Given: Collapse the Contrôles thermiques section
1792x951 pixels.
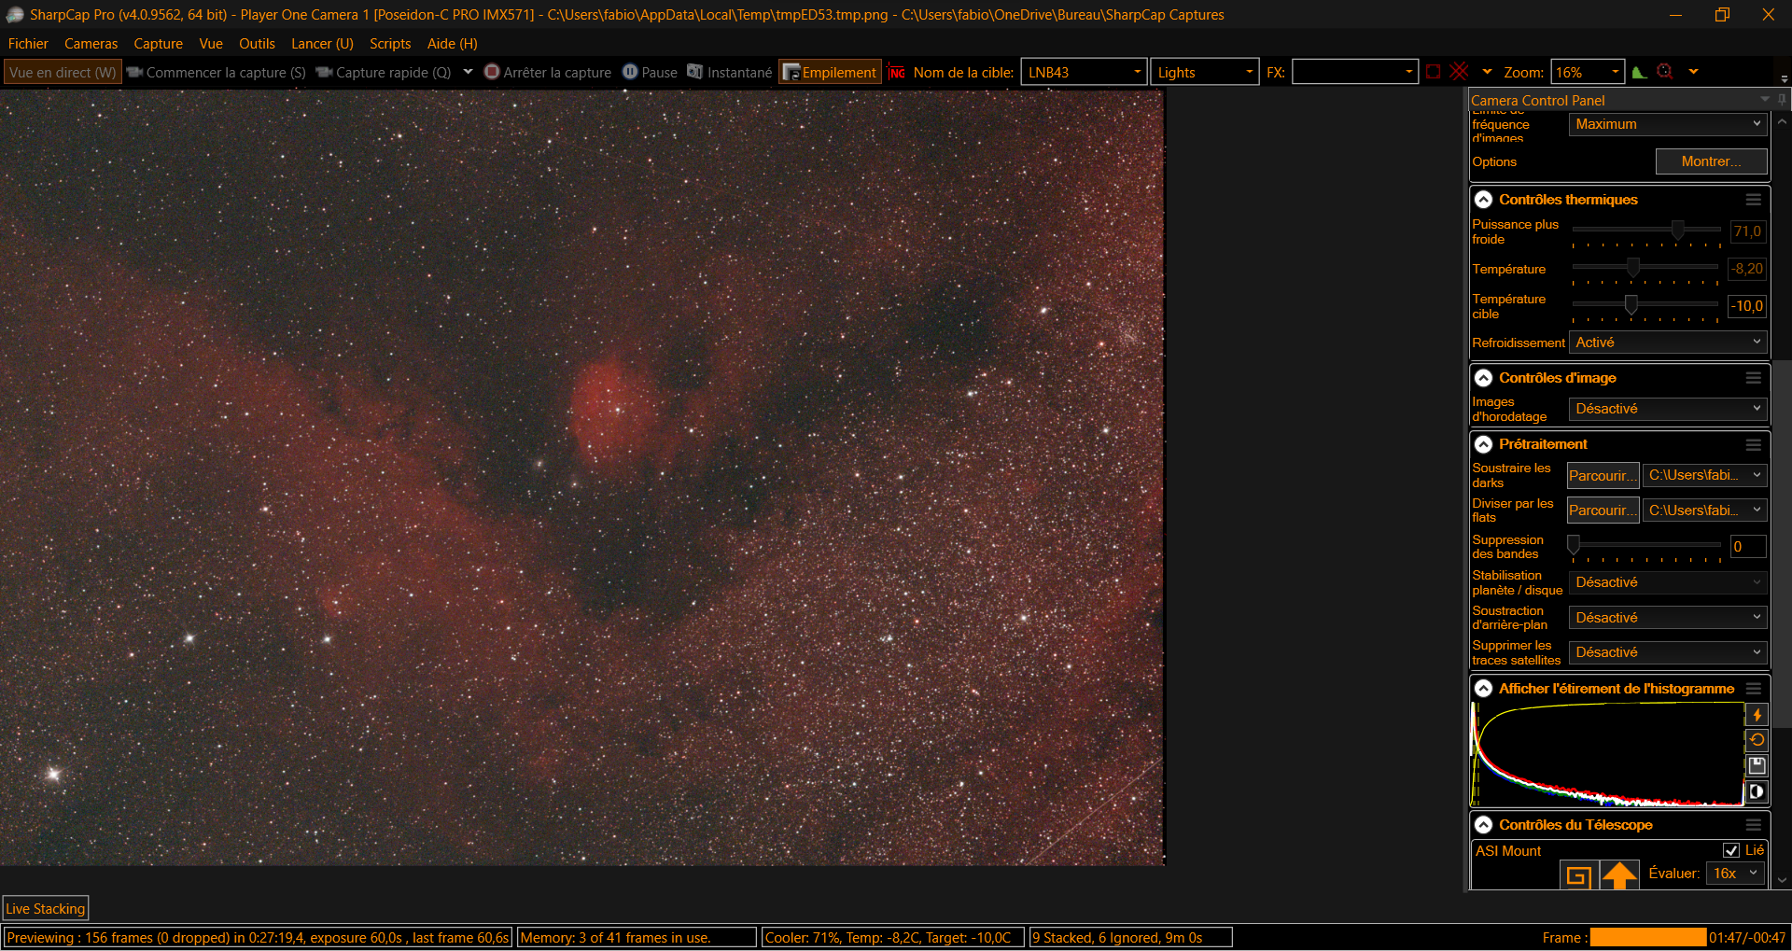Looking at the screenshot, I should click(x=1483, y=200).
